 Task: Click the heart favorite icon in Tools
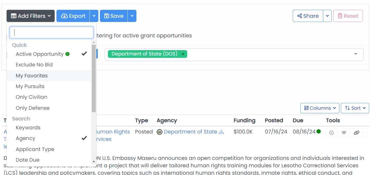(344, 133)
